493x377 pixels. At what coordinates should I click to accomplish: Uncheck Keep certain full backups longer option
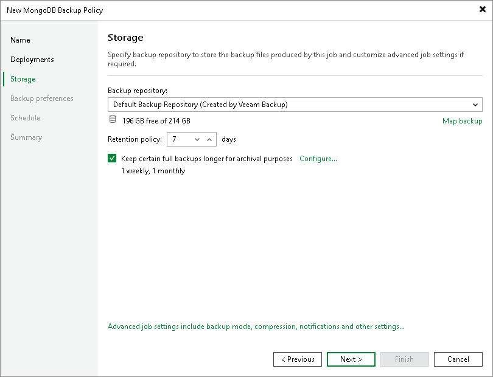pyautogui.click(x=112, y=158)
